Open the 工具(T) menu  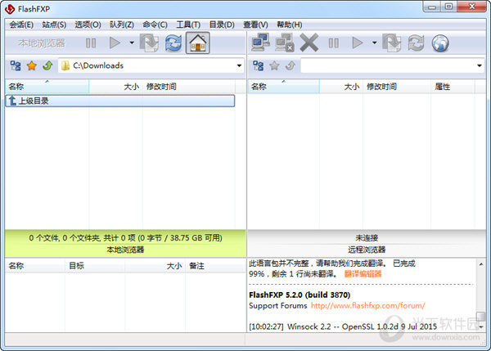tap(188, 25)
